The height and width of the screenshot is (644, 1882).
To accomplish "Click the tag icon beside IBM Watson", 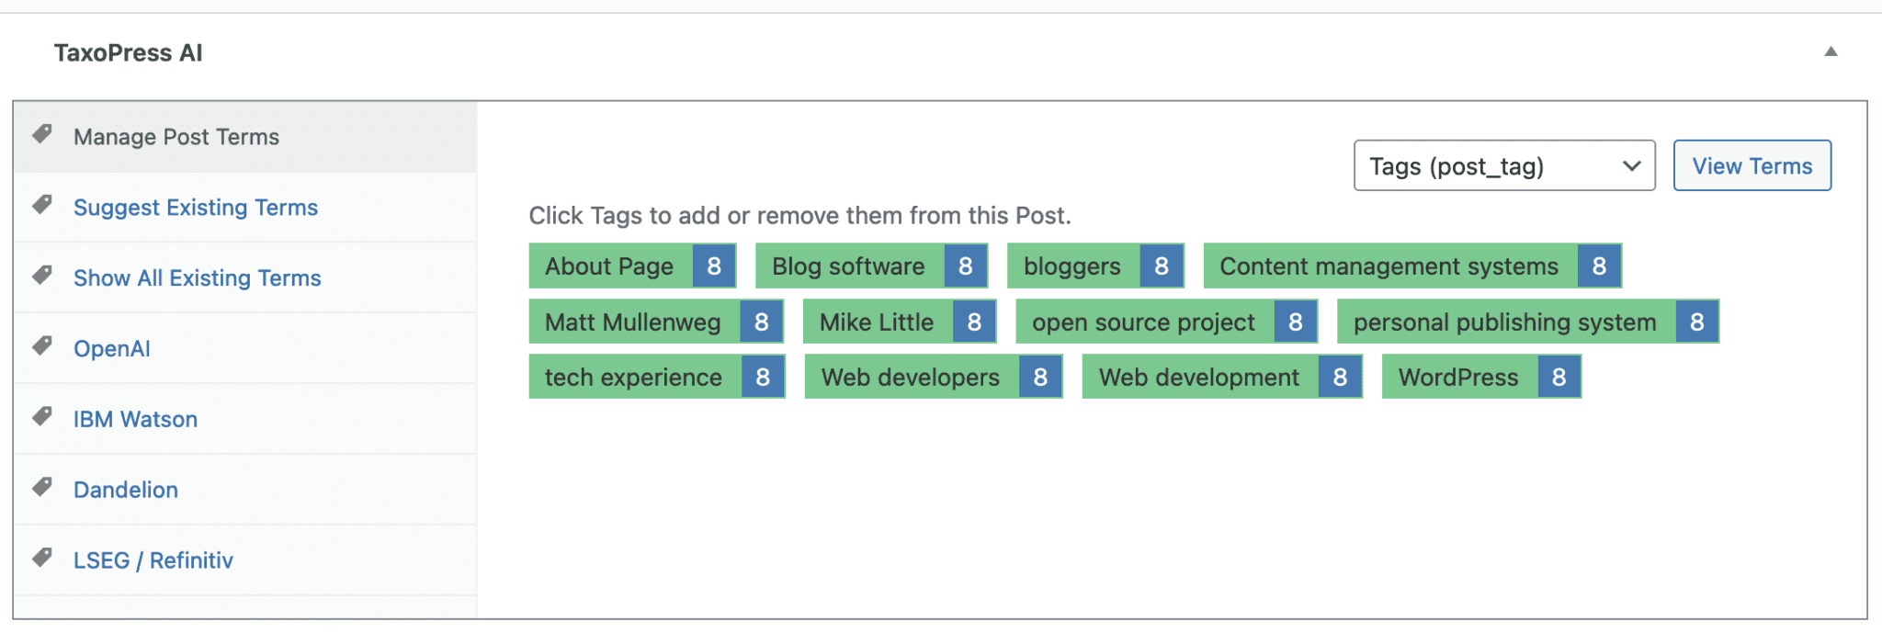I will 42,417.
